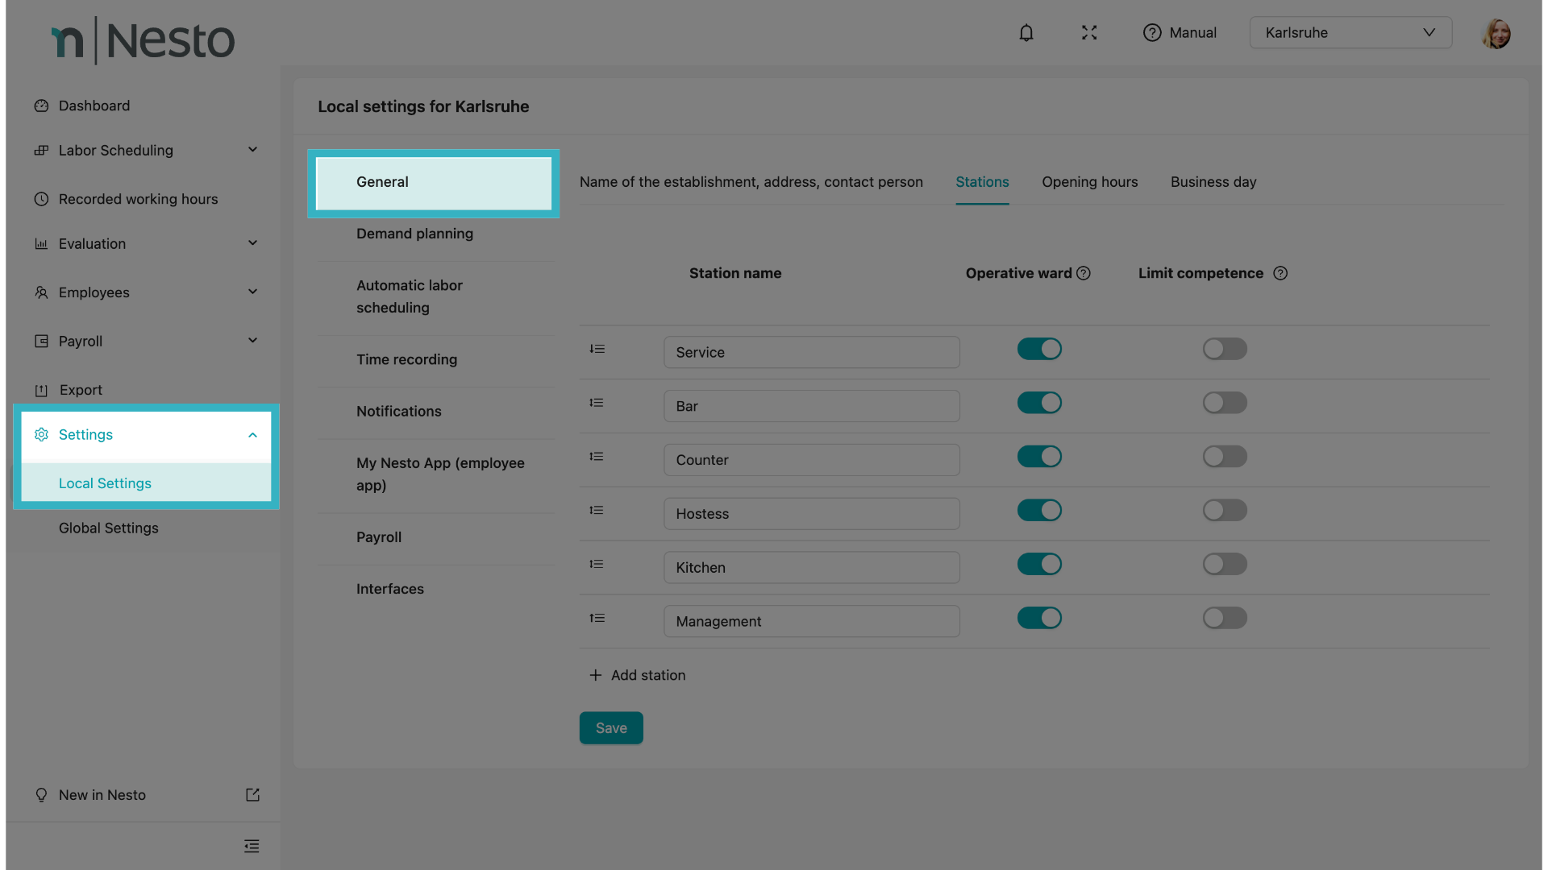Image resolution: width=1548 pixels, height=870 pixels.
Task: Click Add station link
Action: coord(638,676)
